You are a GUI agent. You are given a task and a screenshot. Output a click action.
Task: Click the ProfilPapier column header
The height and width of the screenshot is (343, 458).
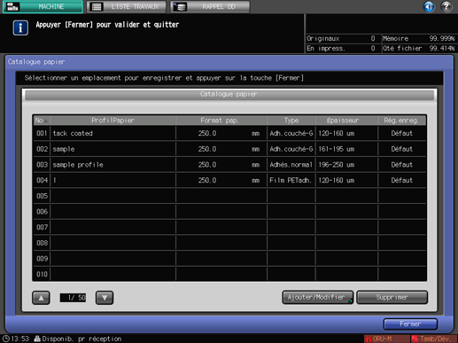[x=113, y=121]
